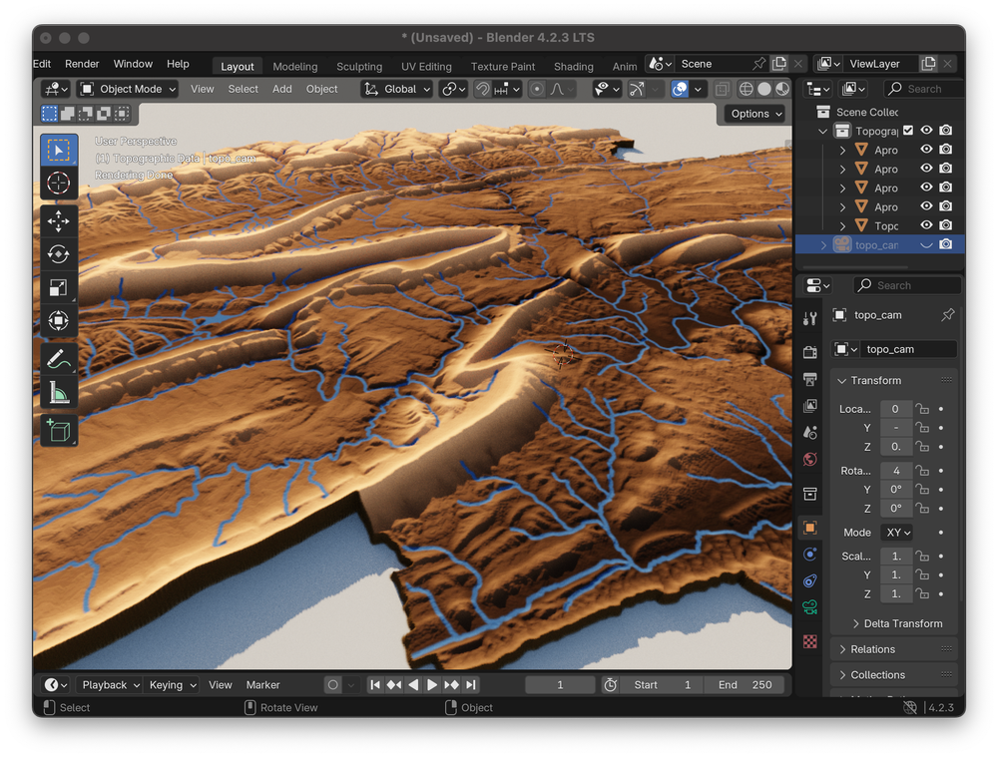Disable camera render visibility for topo_cam
The image size is (998, 757).
click(x=945, y=244)
